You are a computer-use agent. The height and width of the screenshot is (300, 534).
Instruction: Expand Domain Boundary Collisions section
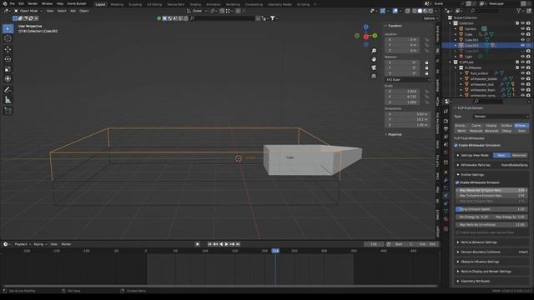[481, 252]
